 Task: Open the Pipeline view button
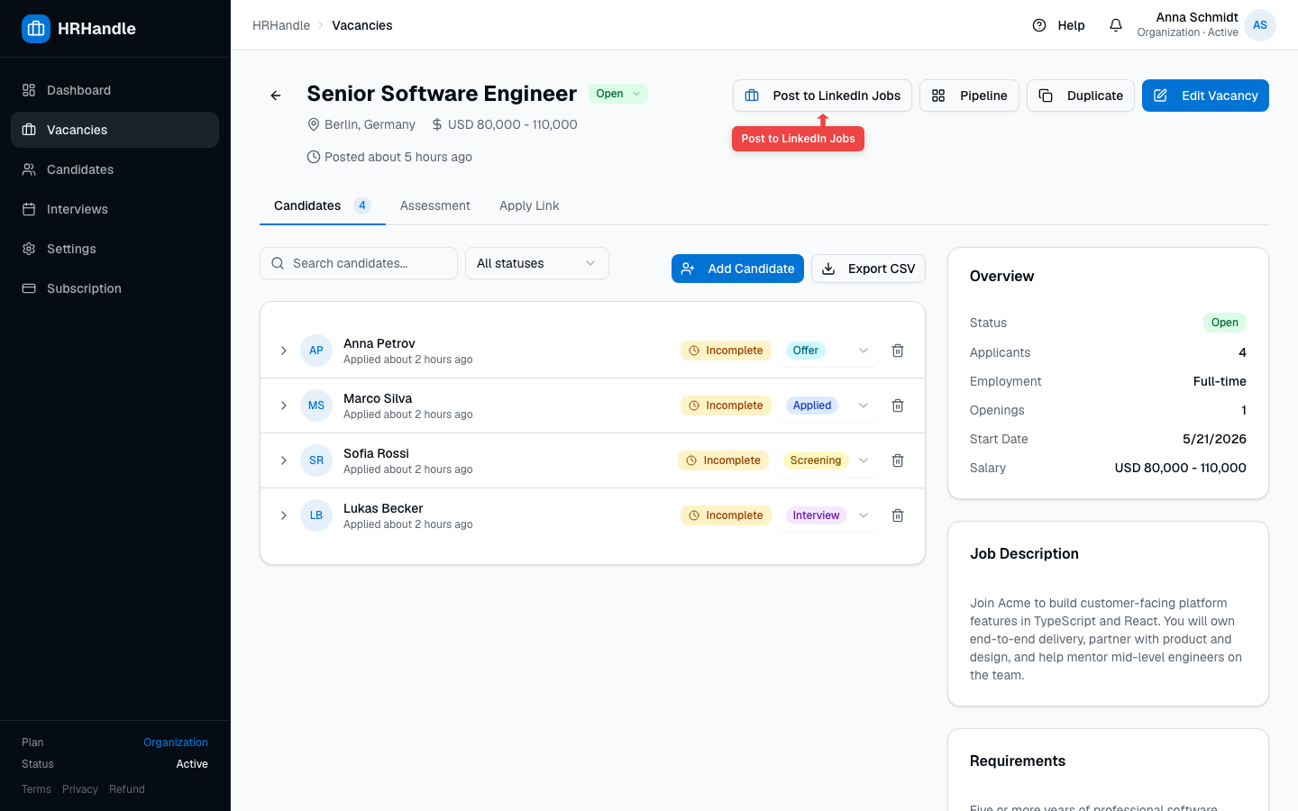969,96
